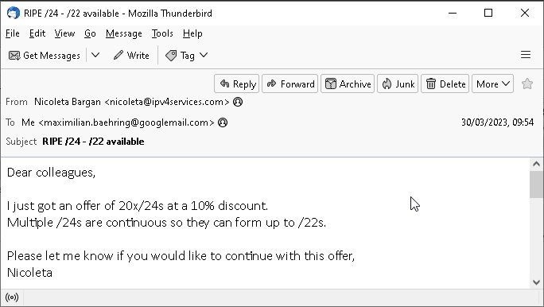Click the message body scrollbar thumb
544x307 pixels.
coord(536,185)
